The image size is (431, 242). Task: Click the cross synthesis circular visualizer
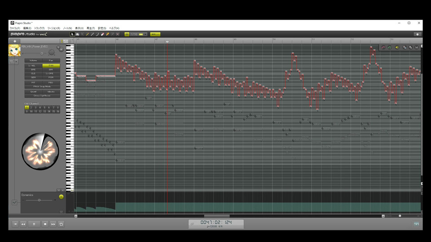click(40, 151)
